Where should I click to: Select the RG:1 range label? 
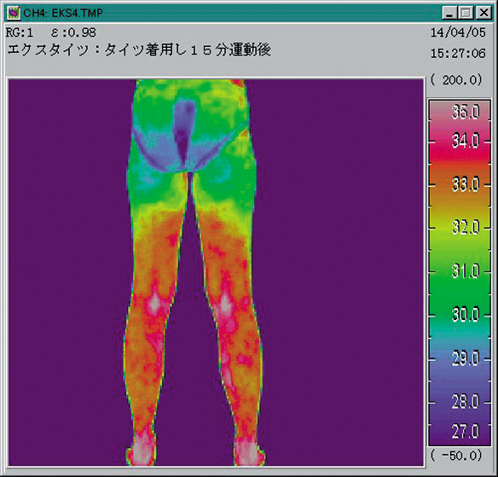click(x=20, y=32)
